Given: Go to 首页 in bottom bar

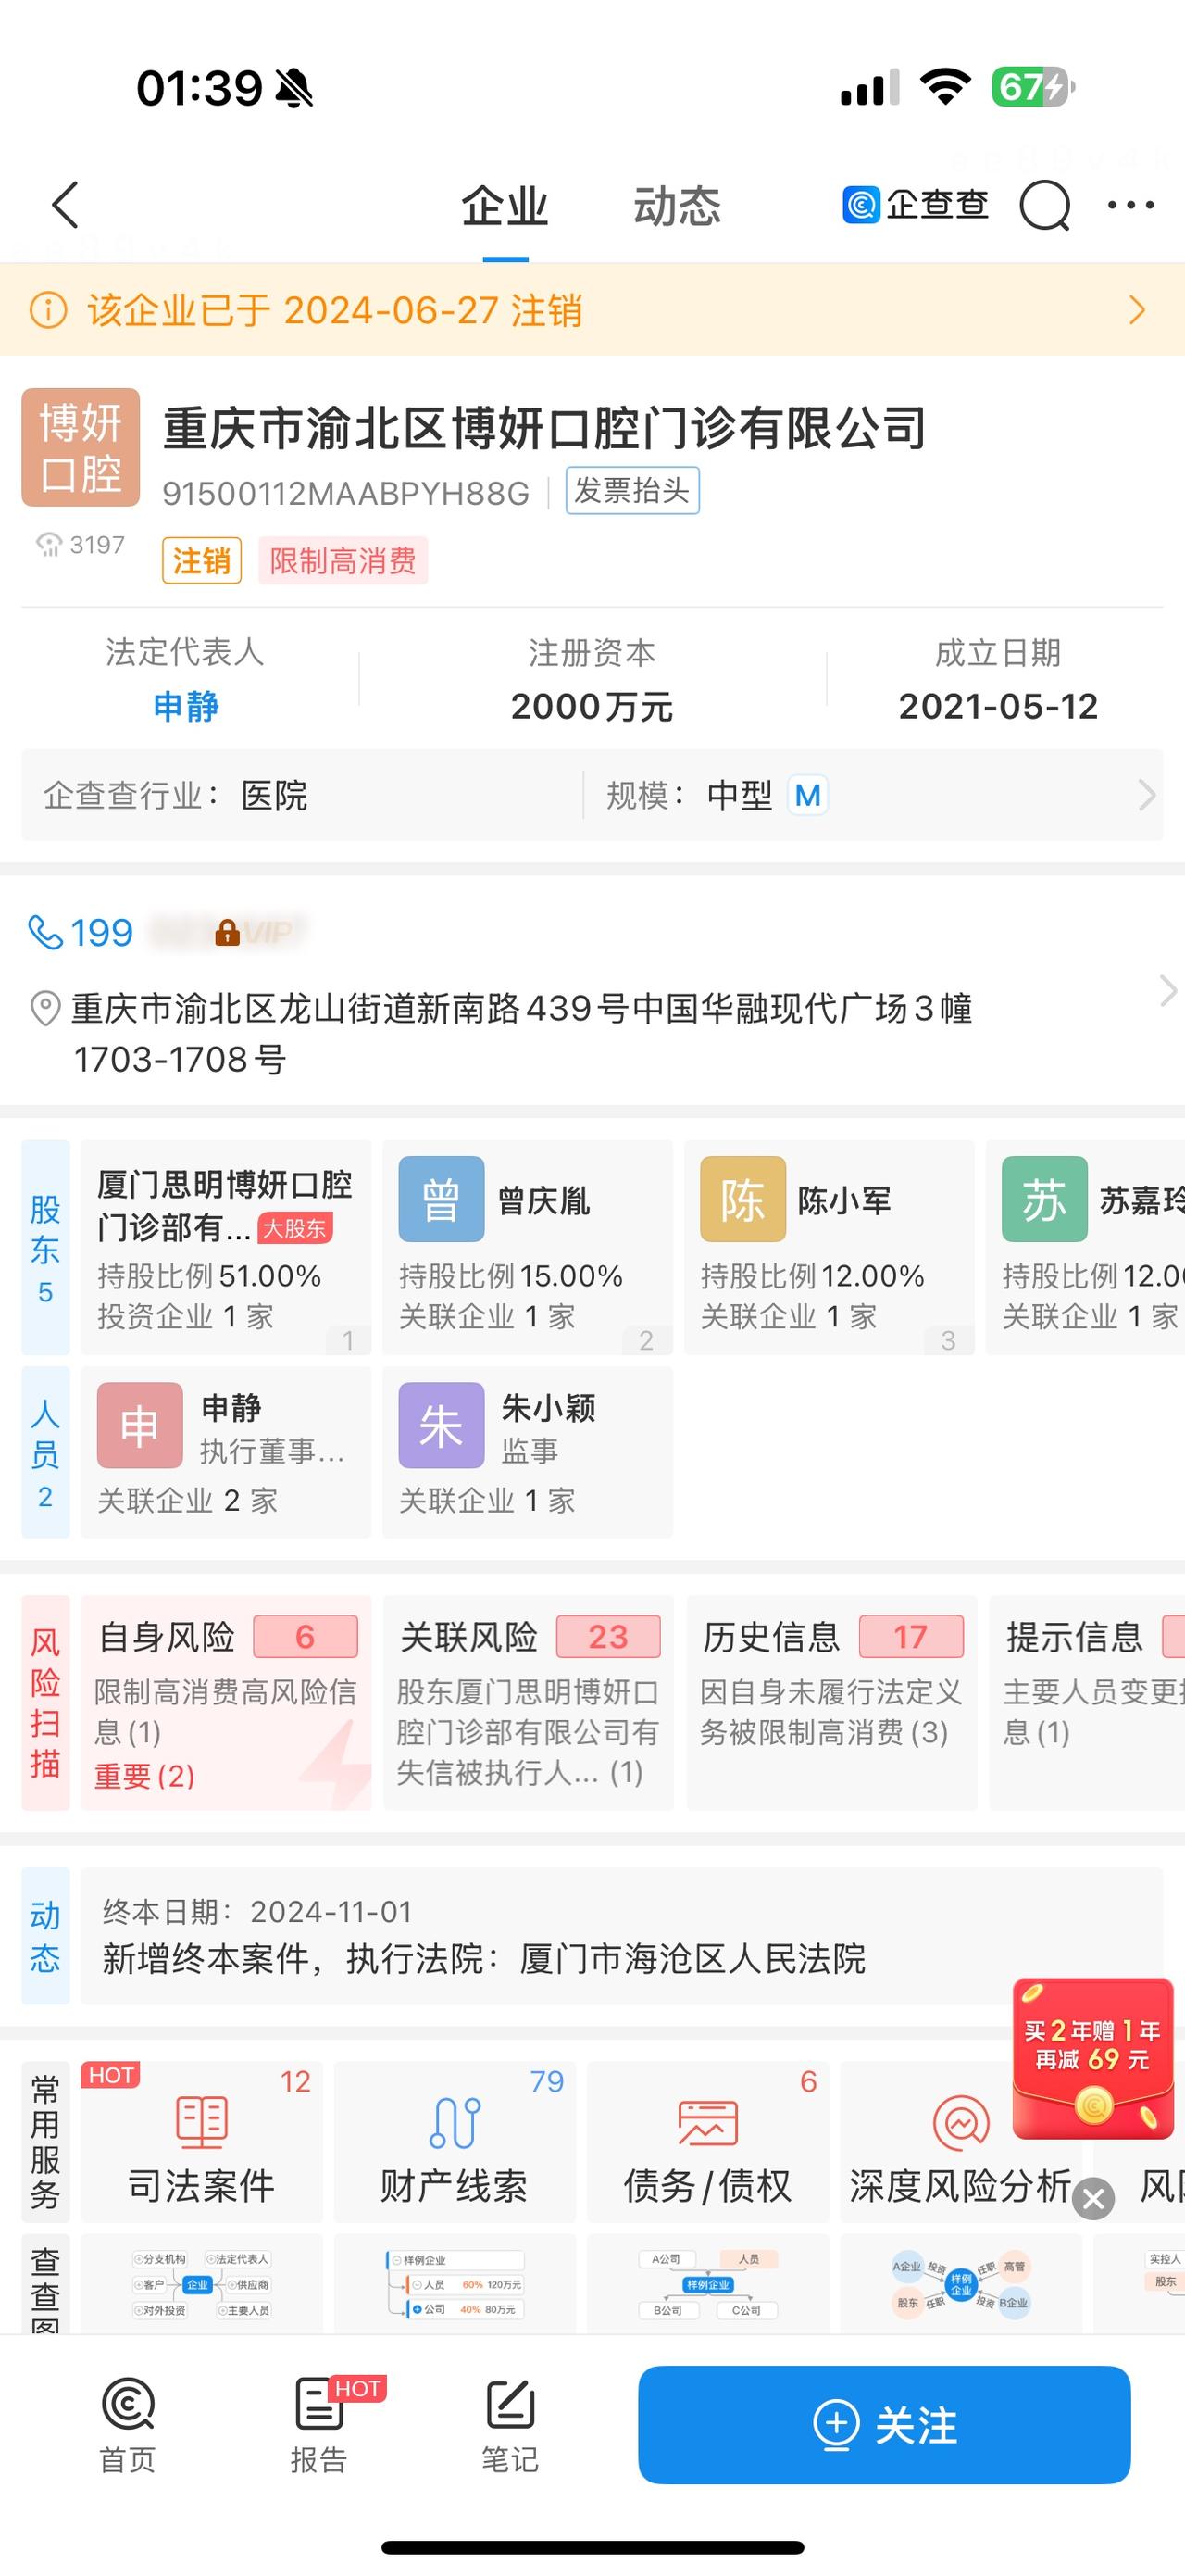Looking at the screenshot, I should tap(128, 2424).
